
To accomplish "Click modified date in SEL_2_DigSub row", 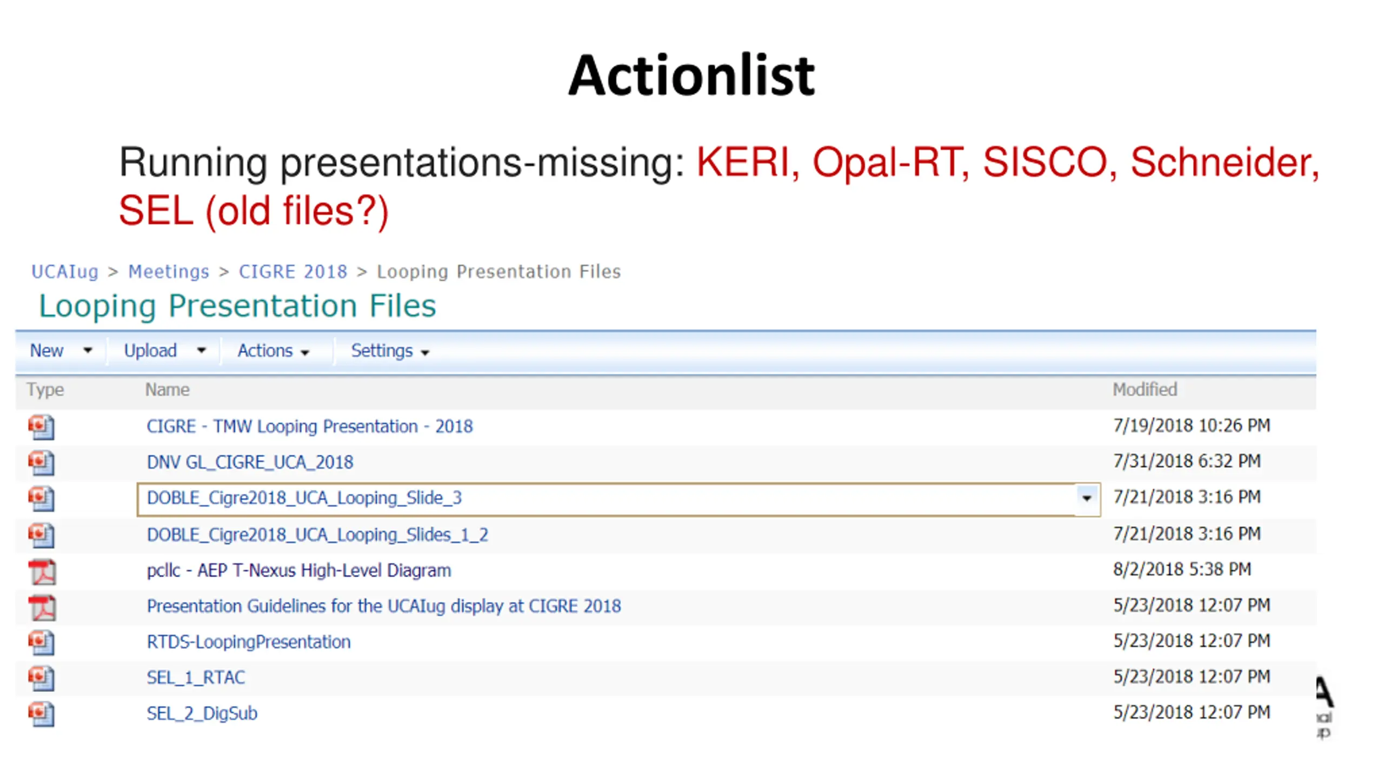I will (1192, 713).
